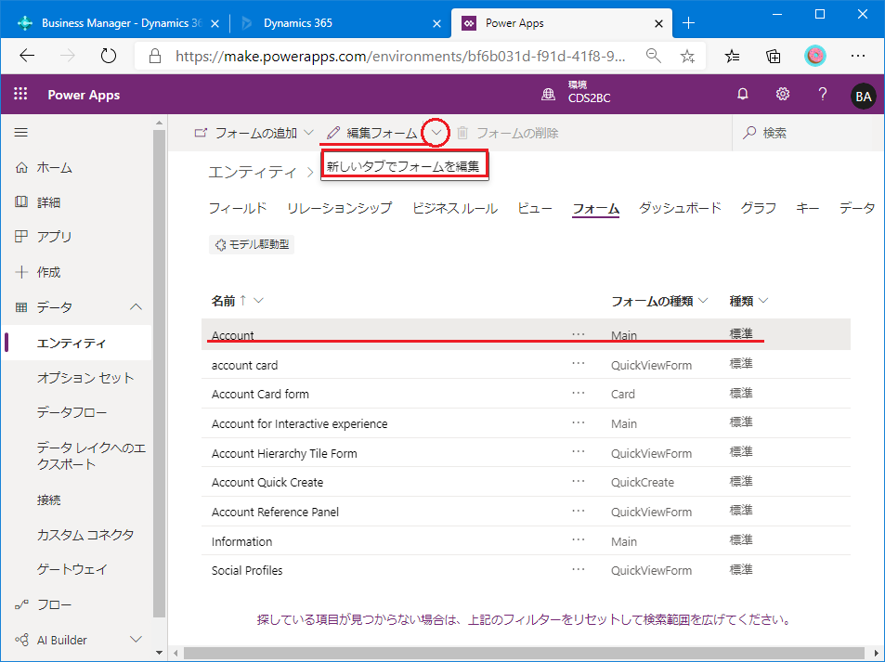View site information lock icon
Screen dimensions: 885x662
[x=155, y=56]
